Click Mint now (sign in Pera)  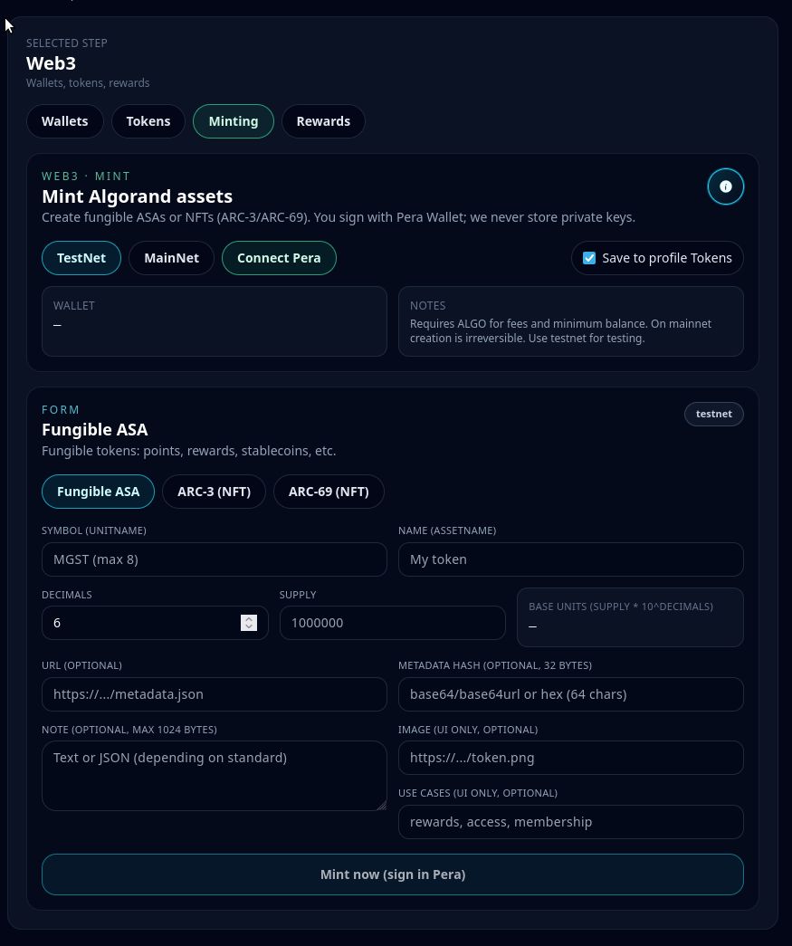click(393, 874)
